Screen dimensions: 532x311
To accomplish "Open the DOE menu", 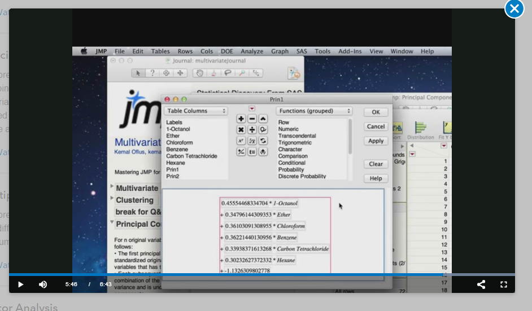I will (226, 51).
